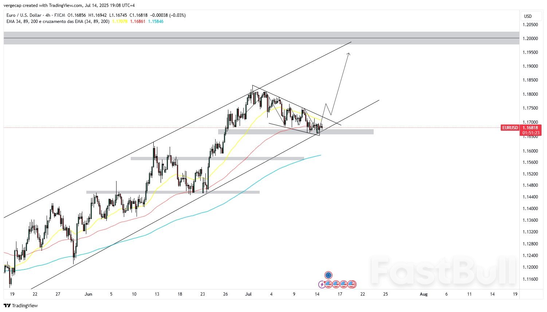Toggle the EMA cruzamento indicator title visibility

click(58, 21)
